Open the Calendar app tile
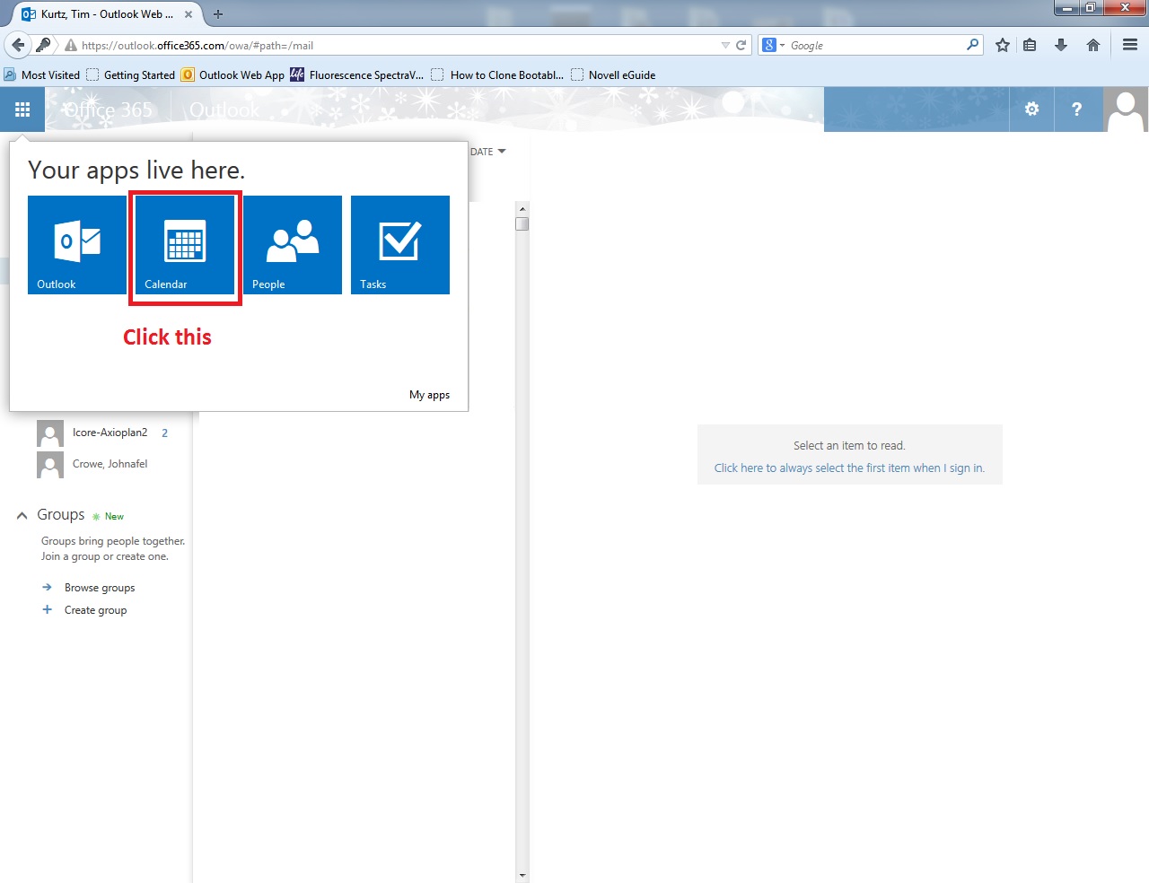The width and height of the screenshot is (1149, 883). tap(185, 245)
